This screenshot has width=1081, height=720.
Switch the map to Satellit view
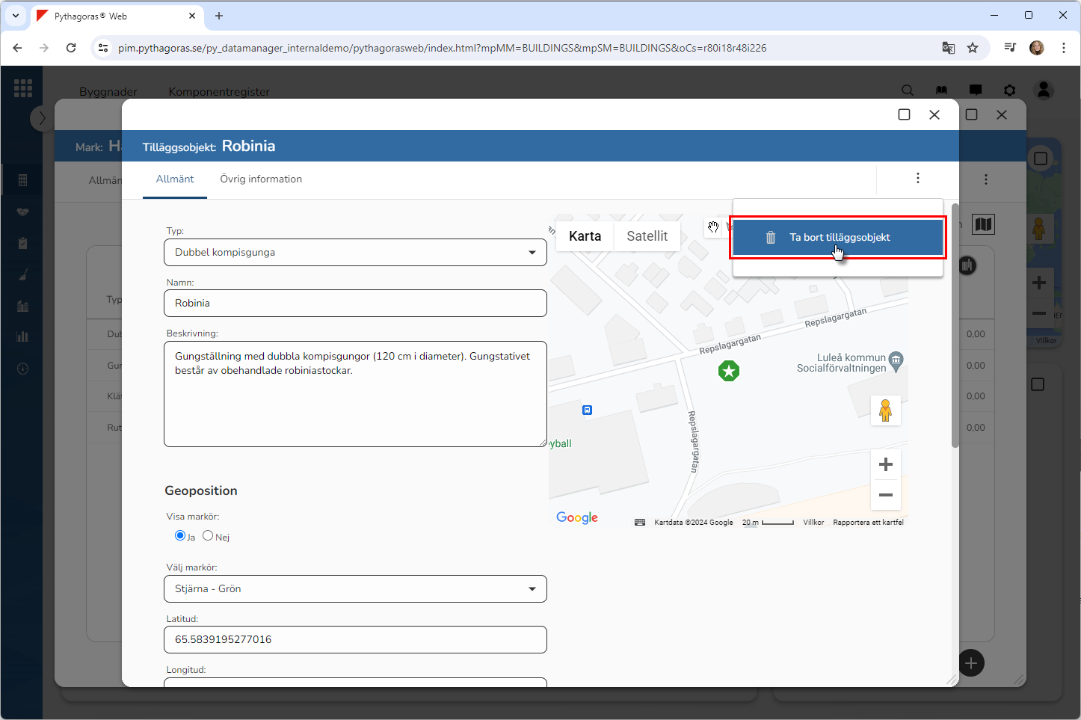[647, 236]
